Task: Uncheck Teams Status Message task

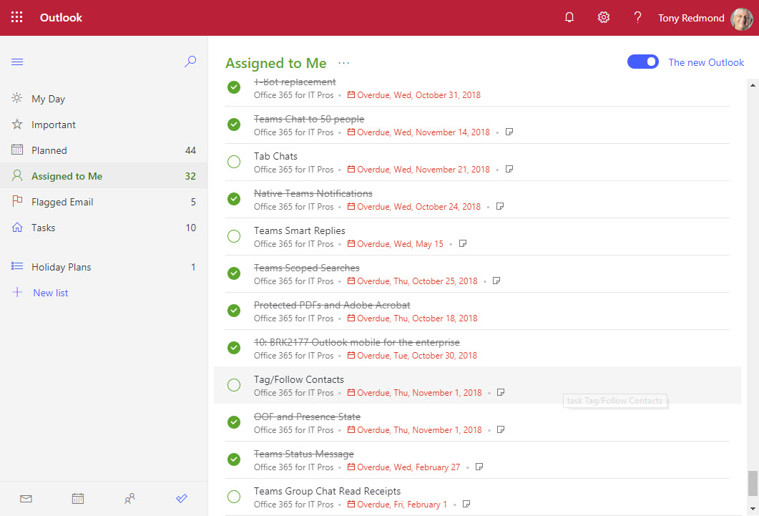Action: [234, 459]
